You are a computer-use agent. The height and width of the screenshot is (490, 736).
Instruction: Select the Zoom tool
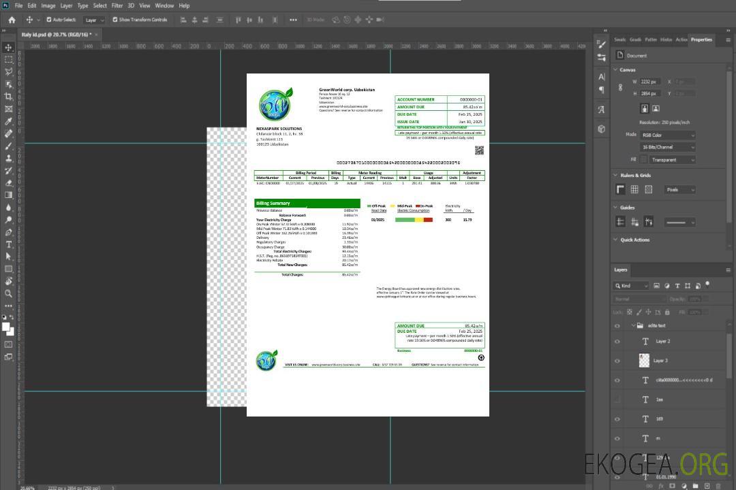(x=8, y=293)
